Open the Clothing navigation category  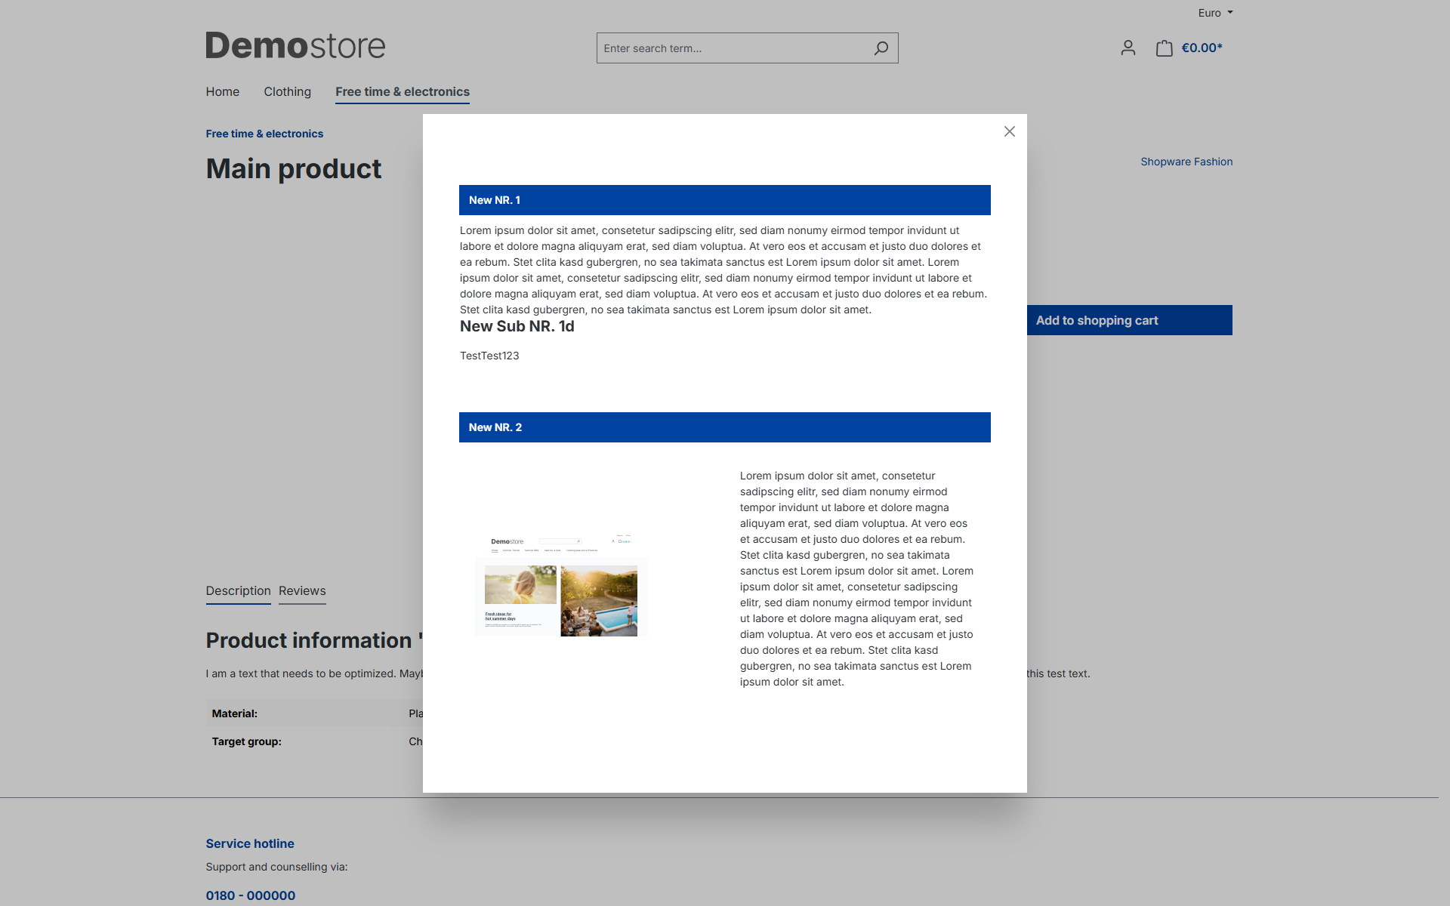[x=287, y=92]
